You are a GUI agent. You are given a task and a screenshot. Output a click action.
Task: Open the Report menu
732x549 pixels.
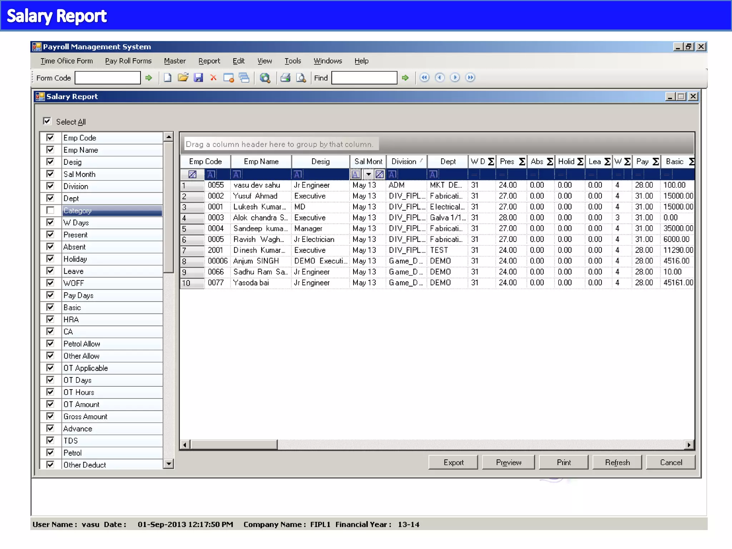click(x=209, y=61)
